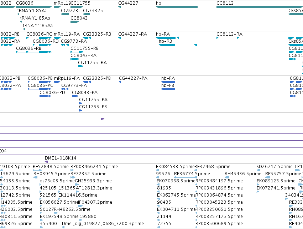Click CG33325-PB protein label

tap(97, 78)
